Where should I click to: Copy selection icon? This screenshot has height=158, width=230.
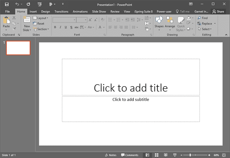[x=14, y=23]
